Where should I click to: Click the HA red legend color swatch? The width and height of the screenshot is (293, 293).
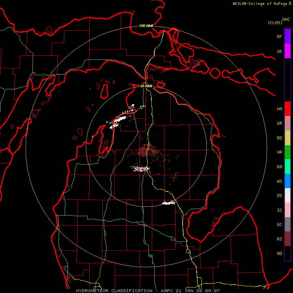click(x=287, y=109)
